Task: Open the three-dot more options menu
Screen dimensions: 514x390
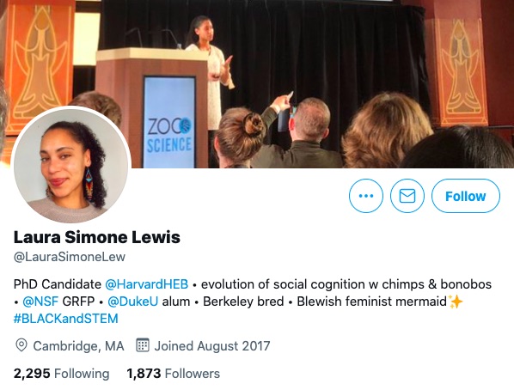Action: [366, 196]
